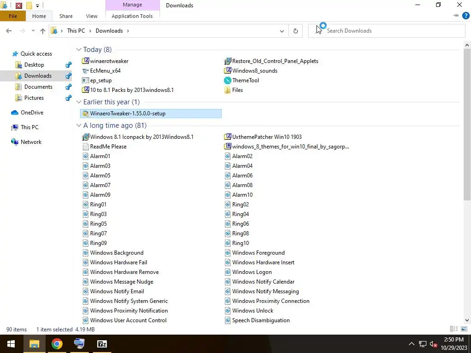
Task: Click the Search Downloads field
Action: (x=386, y=31)
